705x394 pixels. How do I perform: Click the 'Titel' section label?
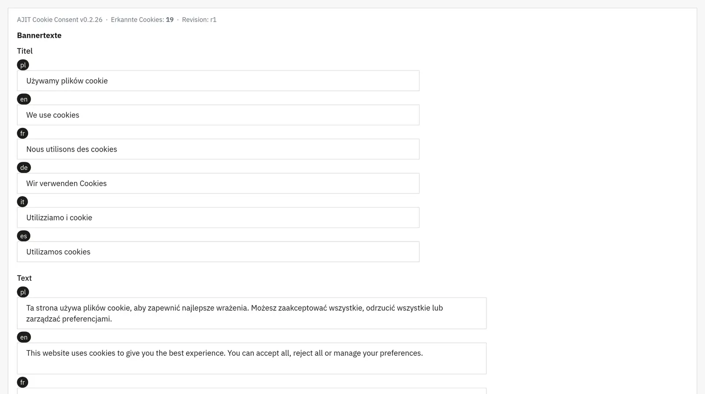[25, 51]
